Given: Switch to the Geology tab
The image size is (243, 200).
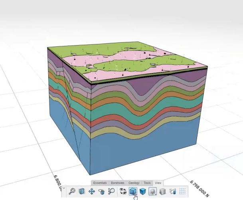Looking at the screenshot, I should click(134, 183).
